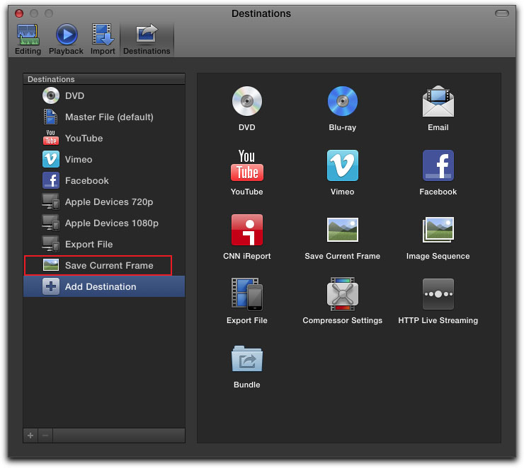Viewport: 524px width, 468px height.
Task: Click the toolbar toggle pill in title bar
Action: tap(501, 13)
